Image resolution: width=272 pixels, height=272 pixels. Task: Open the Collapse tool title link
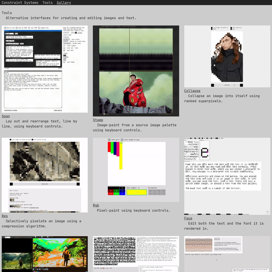coord(192,91)
